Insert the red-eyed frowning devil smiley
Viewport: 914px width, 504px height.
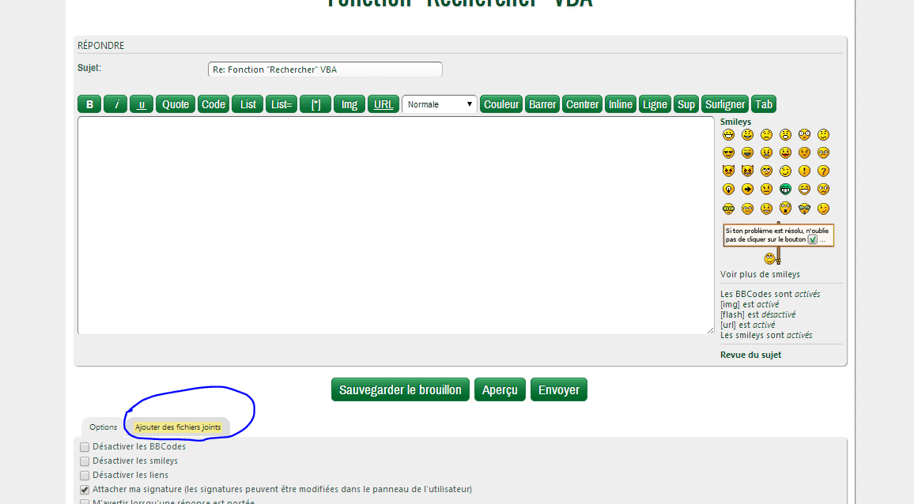click(729, 171)
